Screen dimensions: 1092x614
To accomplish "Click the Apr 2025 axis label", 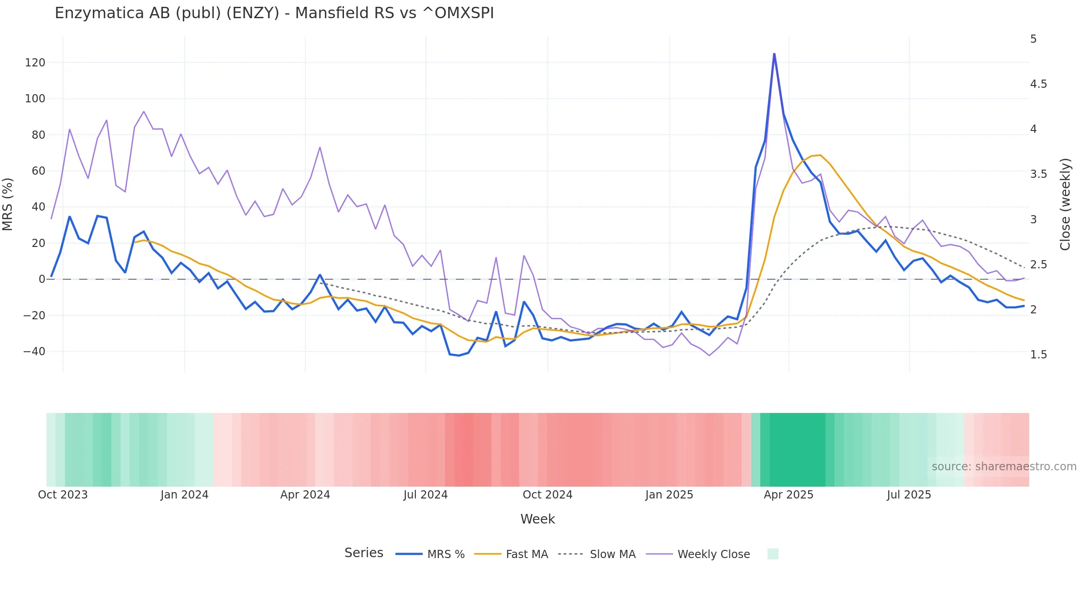I will coord(789,495).
